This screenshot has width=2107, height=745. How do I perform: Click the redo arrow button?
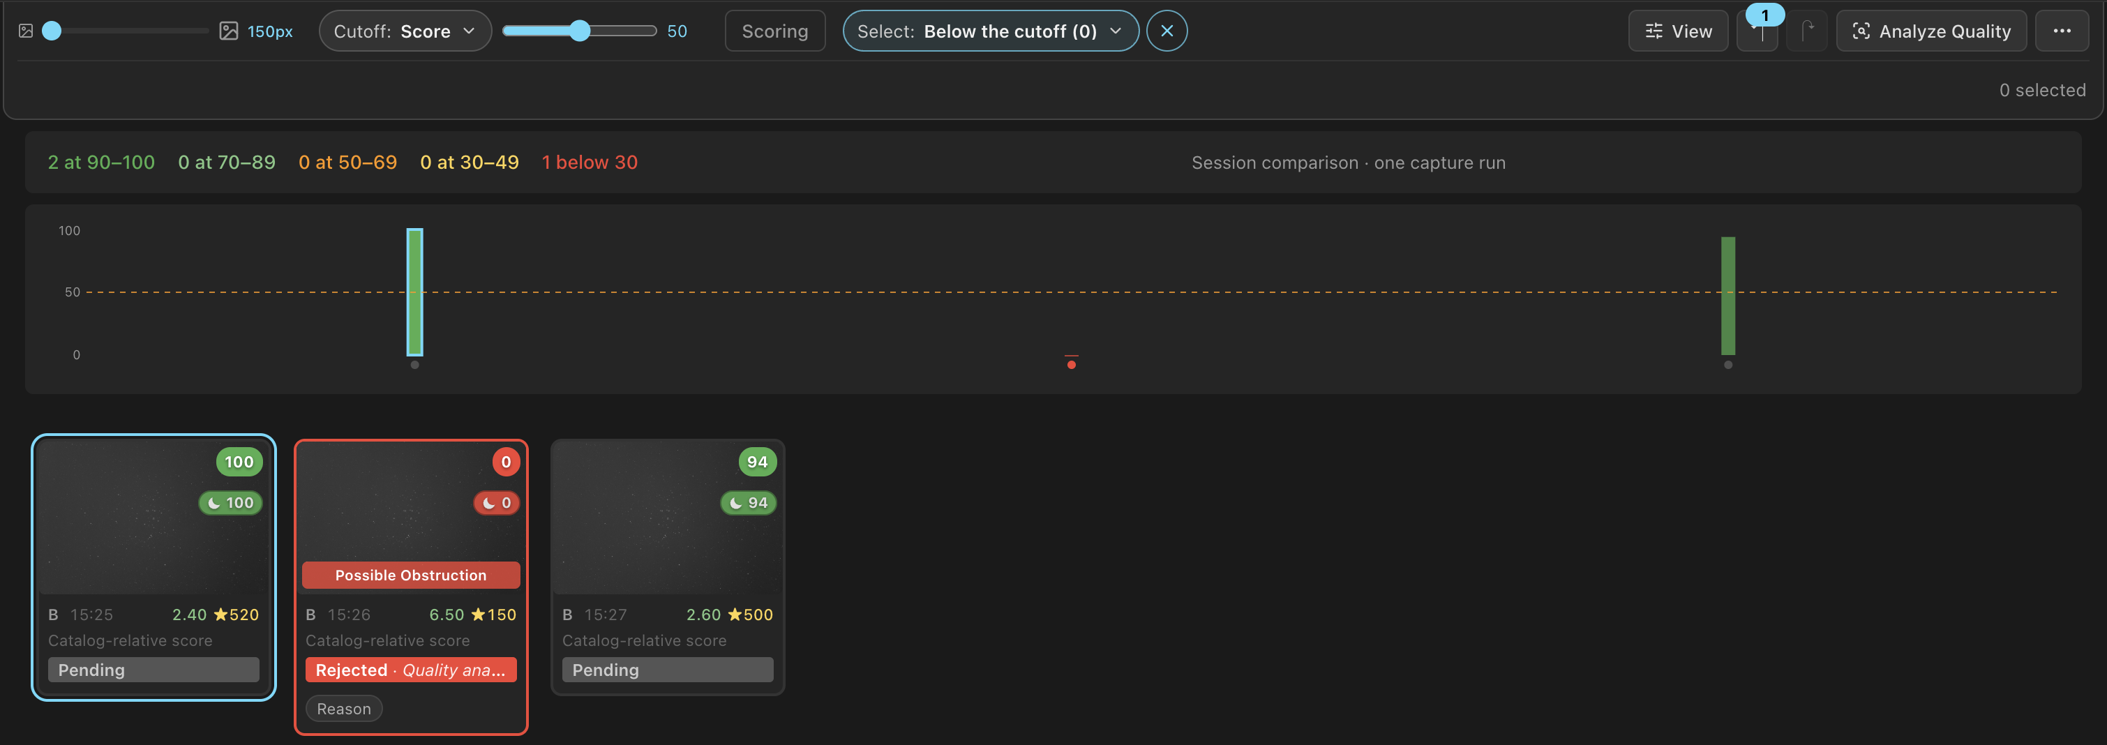tap(1807, 31)
